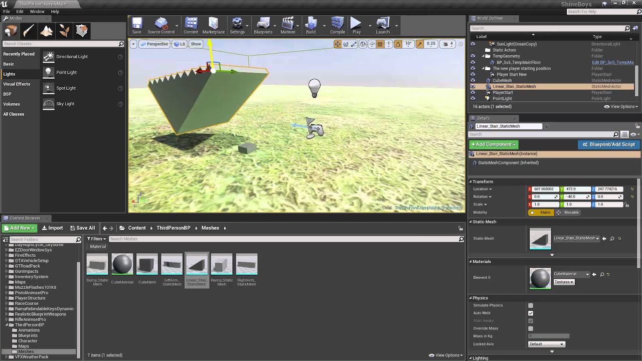Open Matinee from the toolbar
642x361 pixels.
coord(288,26)
